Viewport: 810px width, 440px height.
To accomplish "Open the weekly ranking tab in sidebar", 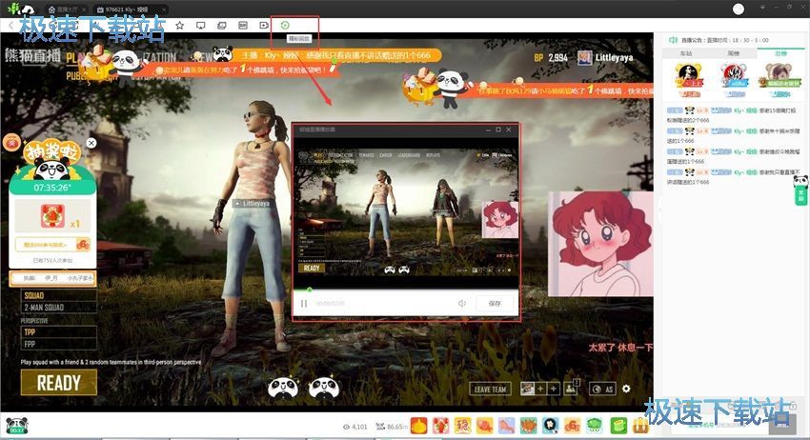I will [x=733, y=53].
